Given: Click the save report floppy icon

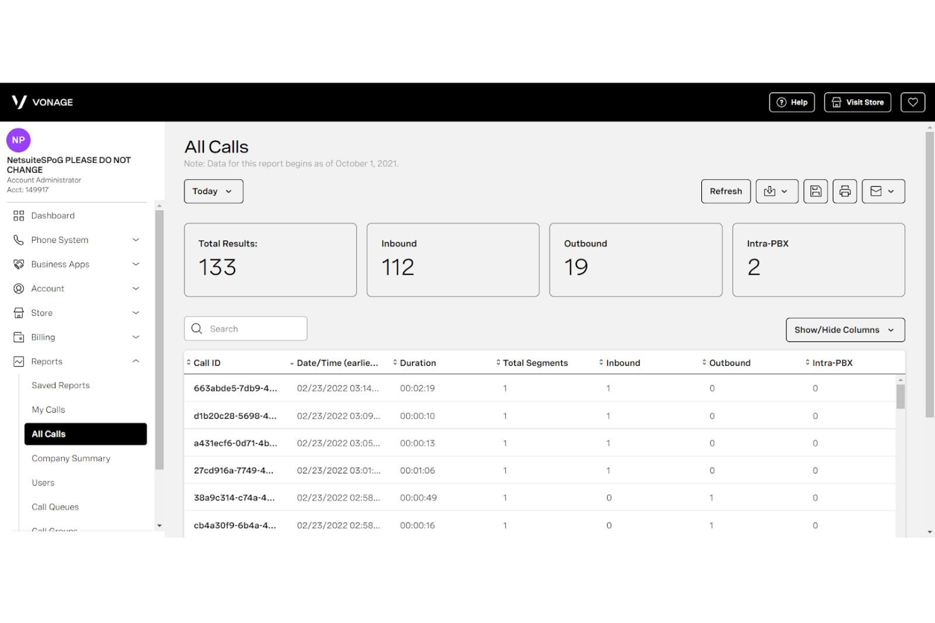Looking at the screenshot, I should pos(815,191).
